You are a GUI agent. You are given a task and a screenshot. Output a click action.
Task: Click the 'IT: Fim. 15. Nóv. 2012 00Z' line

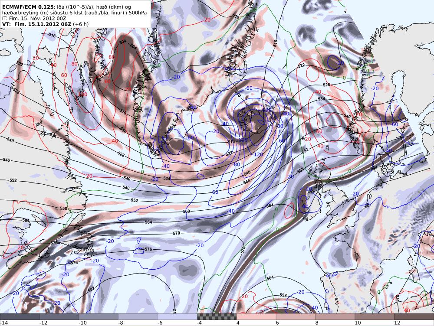tap(34, 18)
